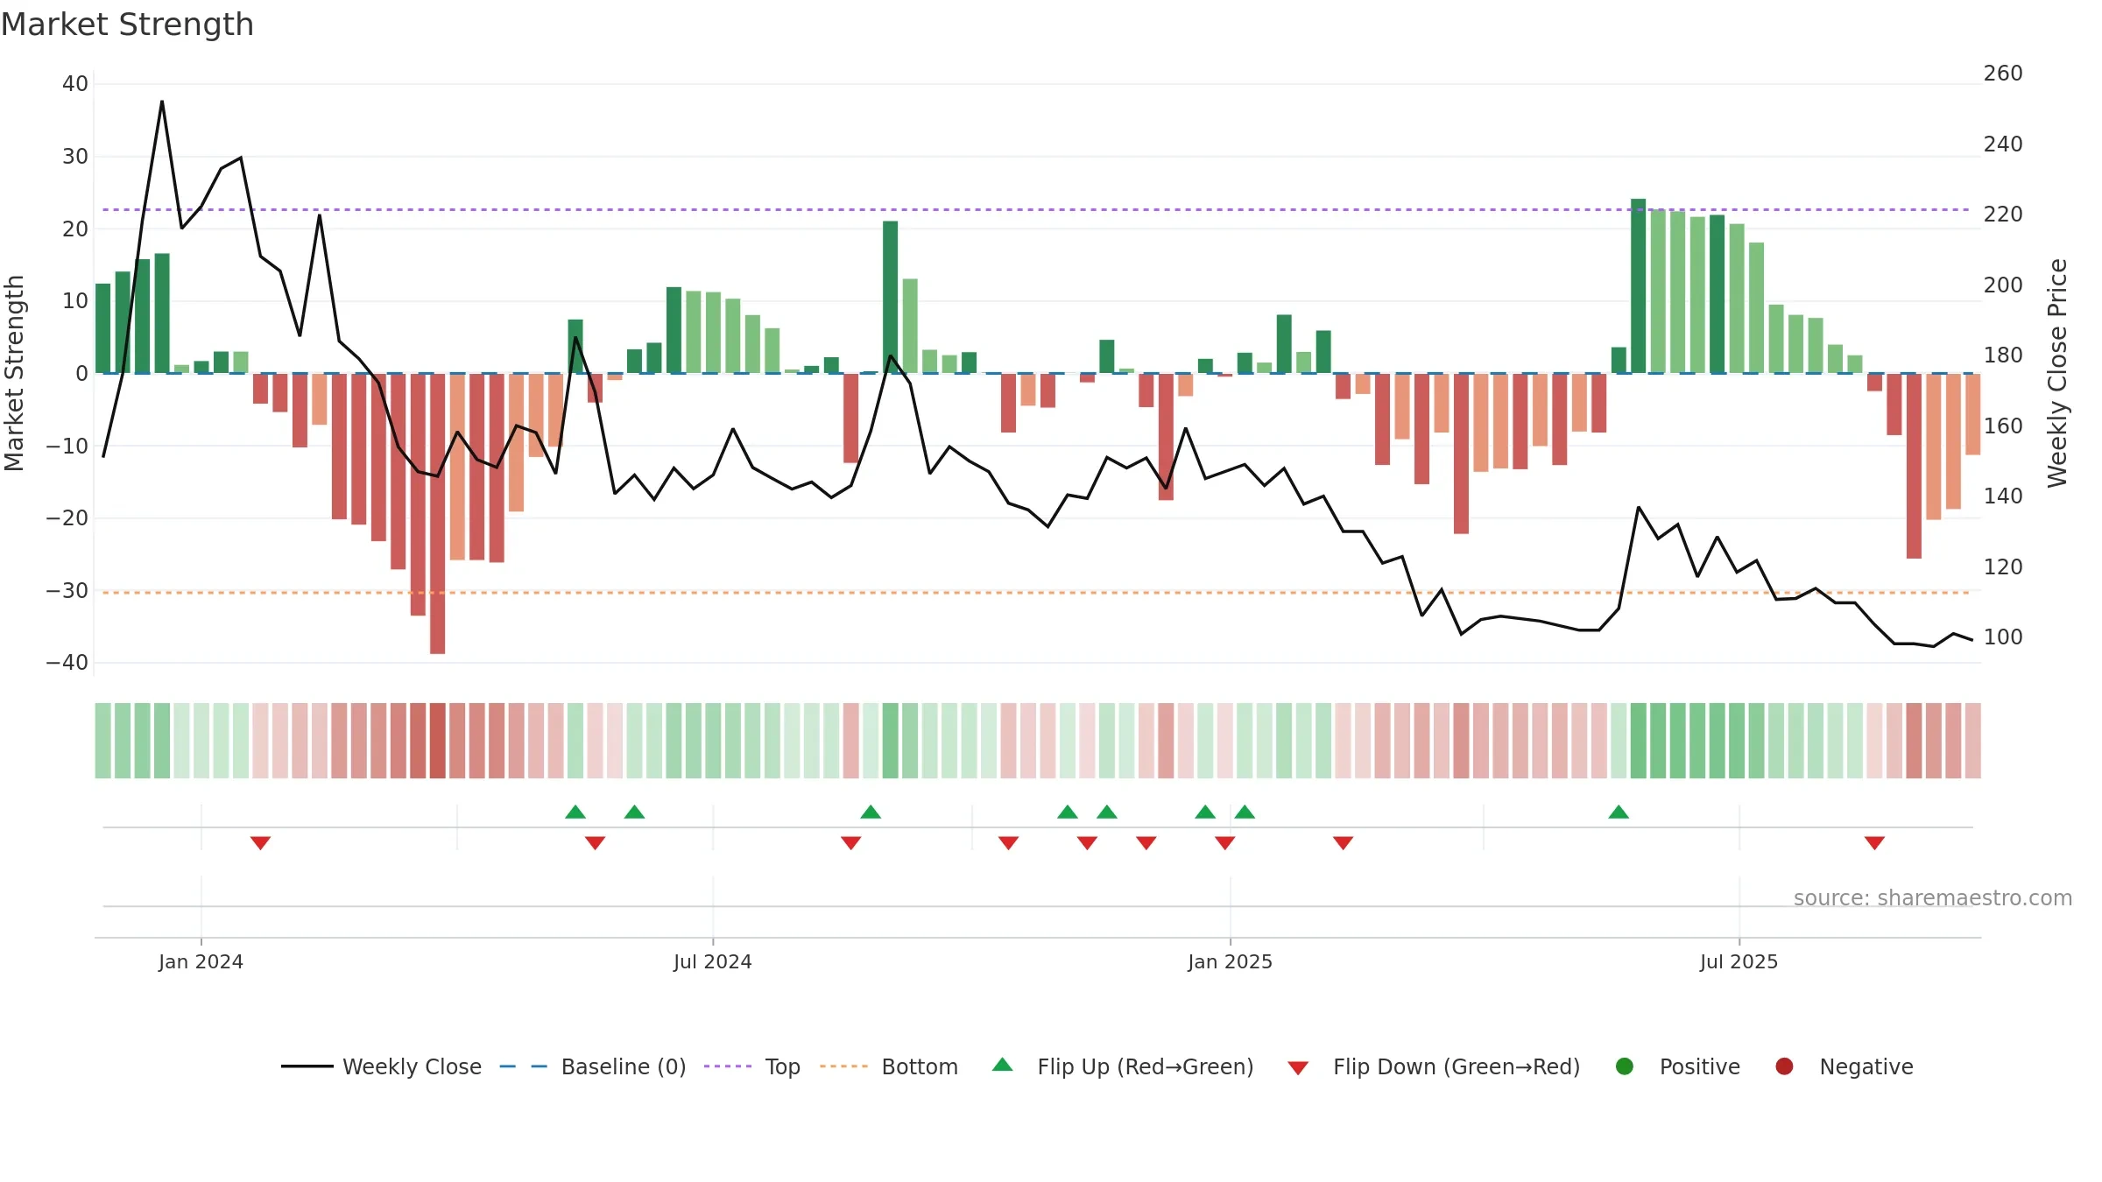
Task: Click the green Flip Up triangle before Jul 2025
Action: (x=1619, y=812)
